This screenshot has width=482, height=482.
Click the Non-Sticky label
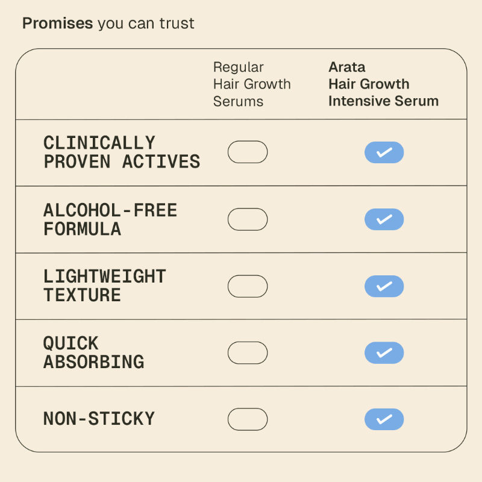pos(99,419)
